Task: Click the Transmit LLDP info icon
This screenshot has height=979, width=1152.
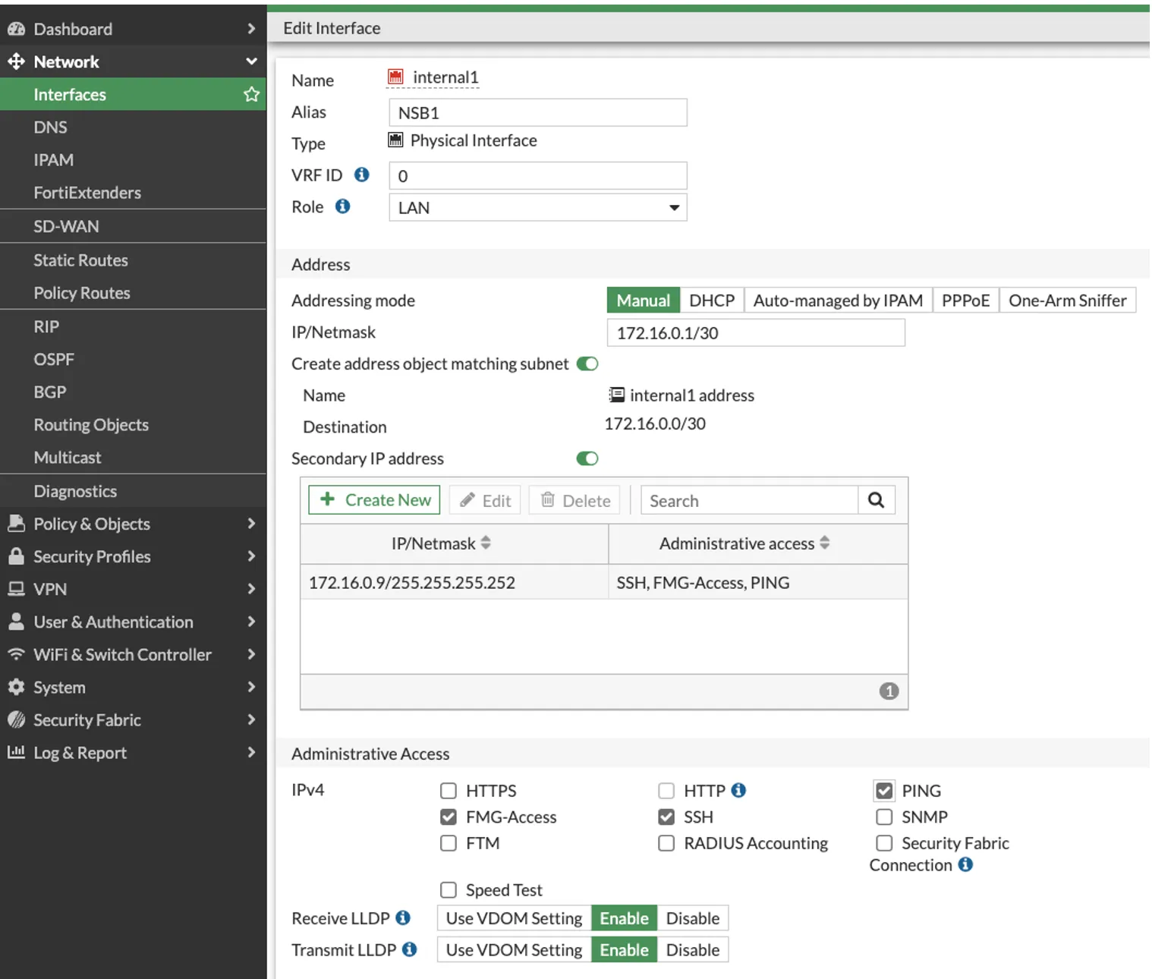Action: (410, 949)
